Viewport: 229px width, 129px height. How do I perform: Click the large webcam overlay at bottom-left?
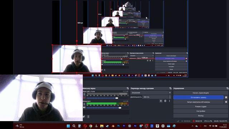click(42, 98)
